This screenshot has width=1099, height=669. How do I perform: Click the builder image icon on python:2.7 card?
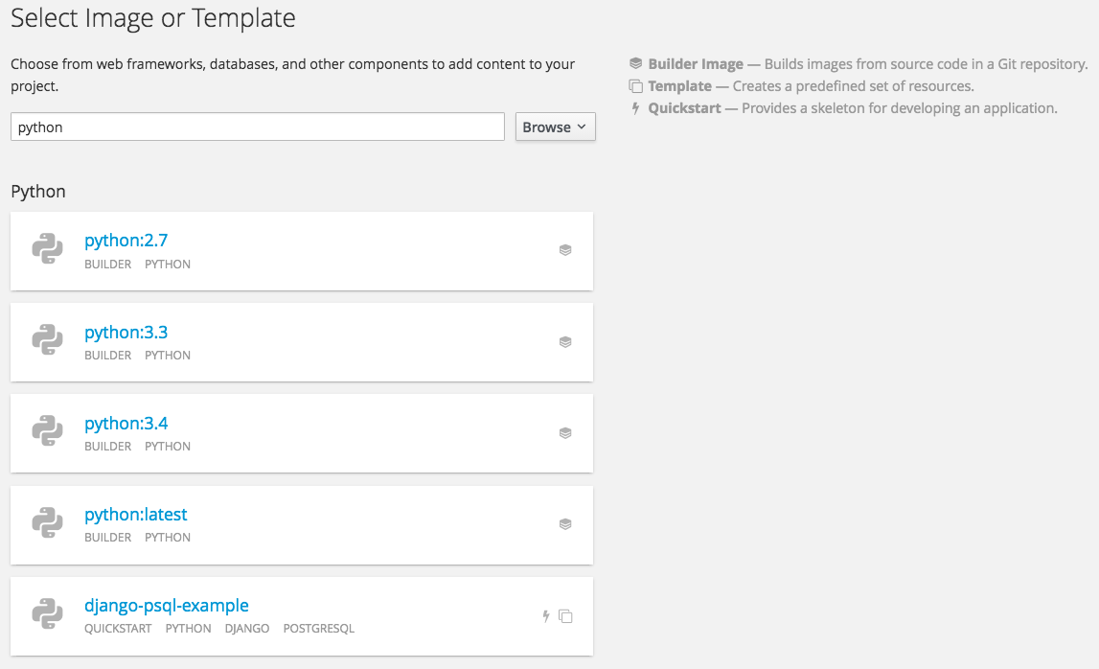(565, 250)
